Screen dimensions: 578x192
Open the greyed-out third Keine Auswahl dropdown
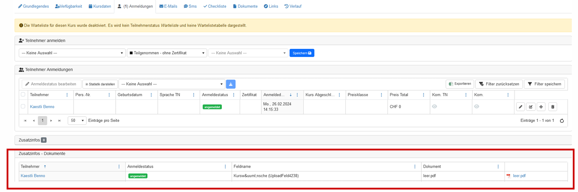248,53
